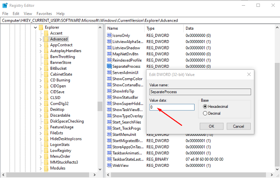Open the File menu
This screenshot has width=280, height=178.
(5, 14)
